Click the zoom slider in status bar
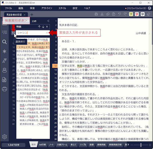Screen dimensions: 153x149 141,145
